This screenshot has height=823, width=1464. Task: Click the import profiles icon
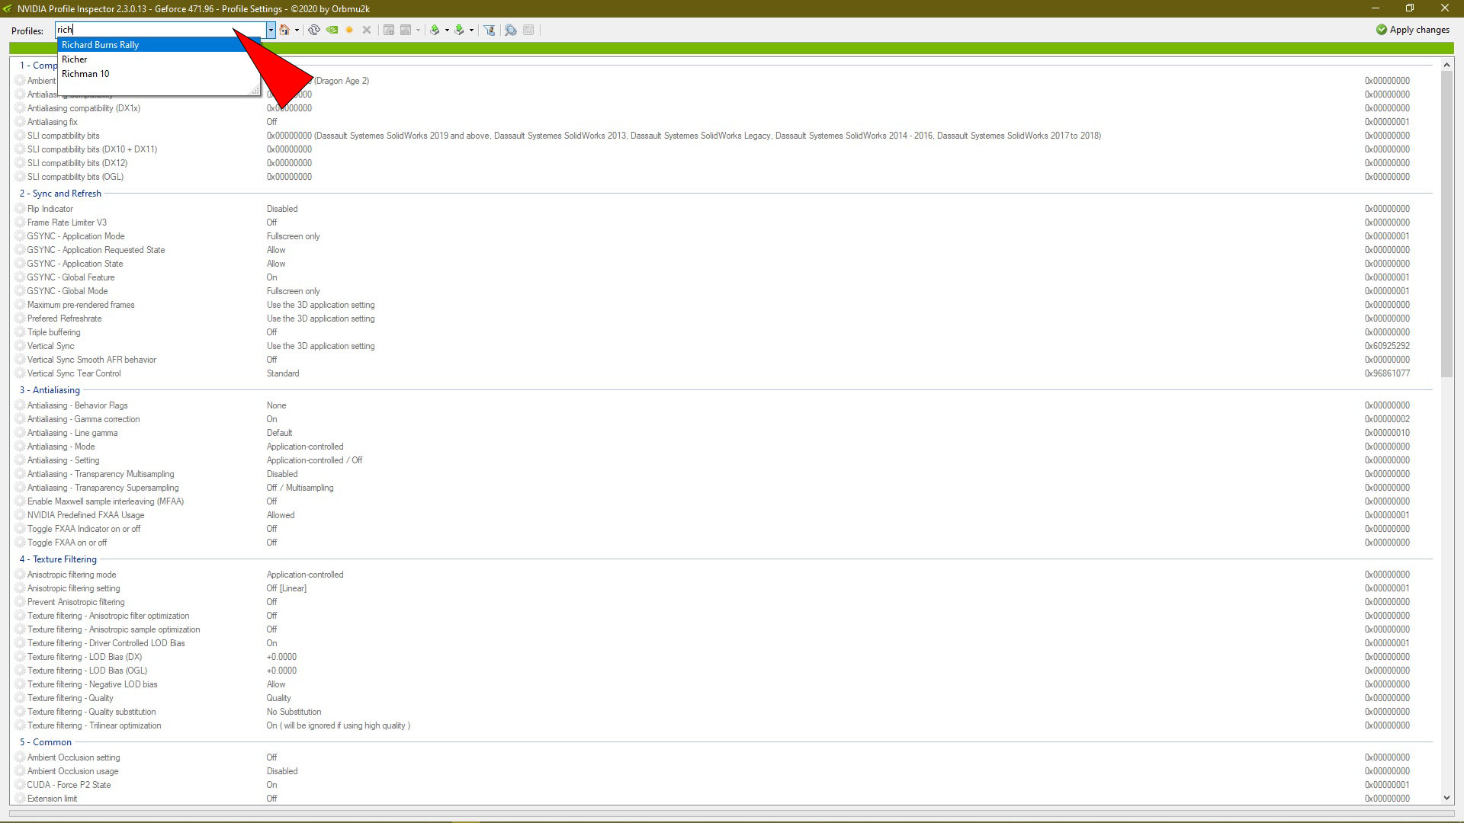coord(459,30)
